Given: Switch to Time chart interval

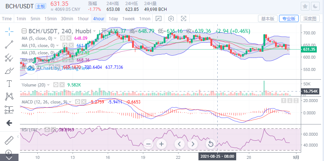Looking at the screenshot, I should pos(7,19).
